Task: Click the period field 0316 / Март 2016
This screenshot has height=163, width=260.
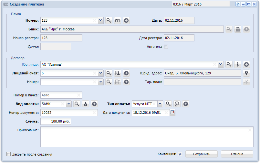Action: [201, 4]
